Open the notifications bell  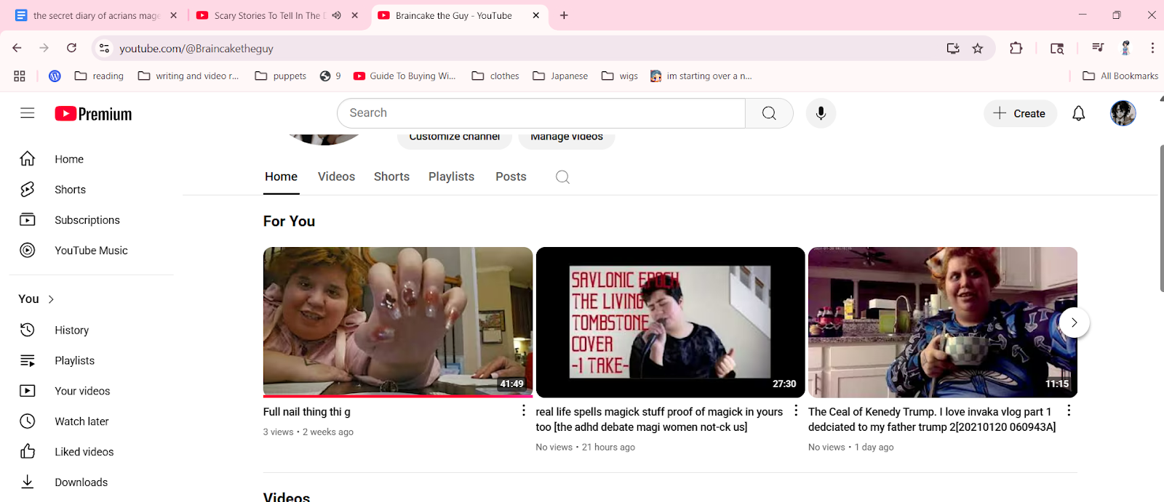point(1079,113)
